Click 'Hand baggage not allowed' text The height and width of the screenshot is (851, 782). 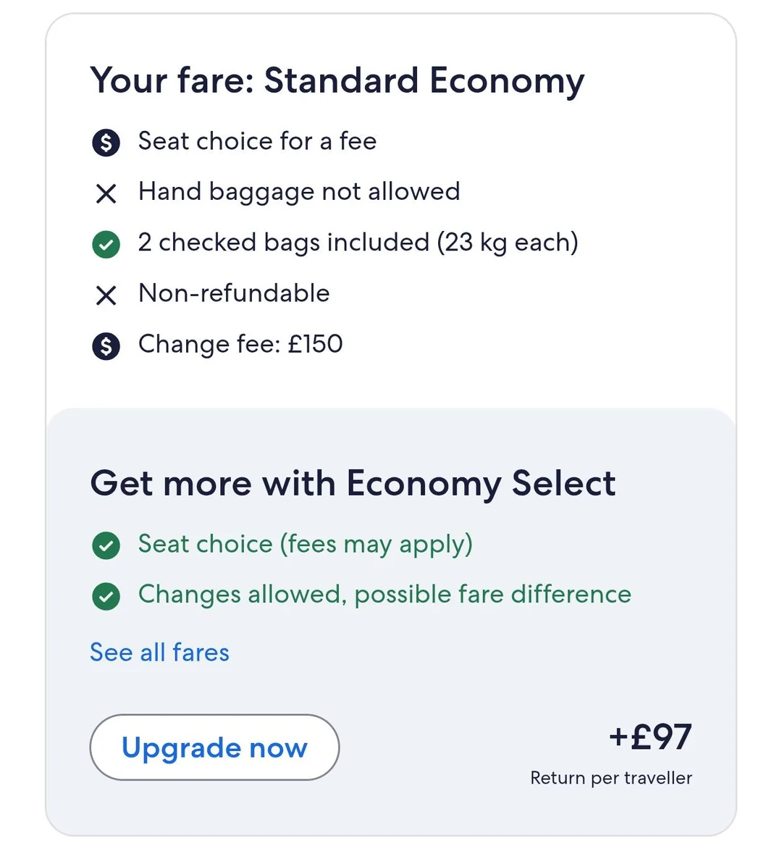click(299, 192)
